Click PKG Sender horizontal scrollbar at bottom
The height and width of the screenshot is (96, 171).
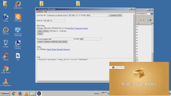point(74,81)
